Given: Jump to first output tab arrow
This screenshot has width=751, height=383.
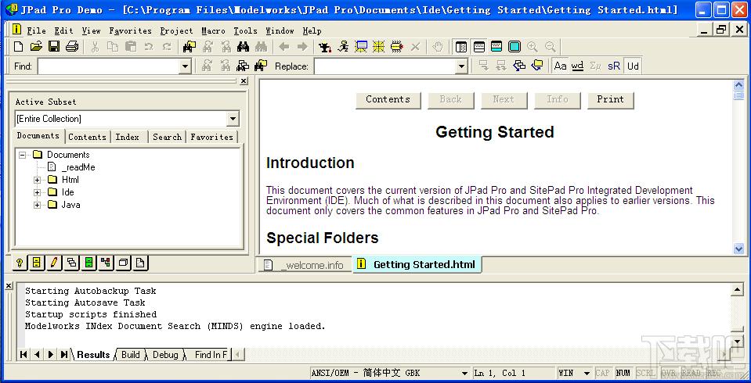Looking at the screenshot, I should click(23, 355).
